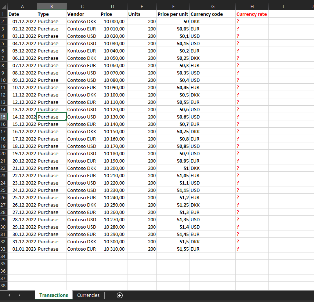This screenshot has width=314, height=302.
Task: Select row 38 header
Action: tap(4, 285)
